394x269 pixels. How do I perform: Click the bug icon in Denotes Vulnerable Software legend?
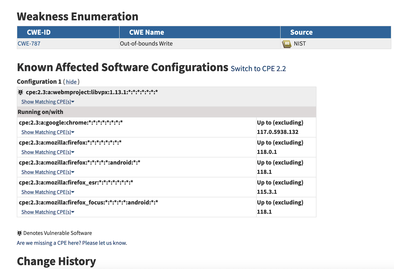pyautogui.click(x=19, y=233)
